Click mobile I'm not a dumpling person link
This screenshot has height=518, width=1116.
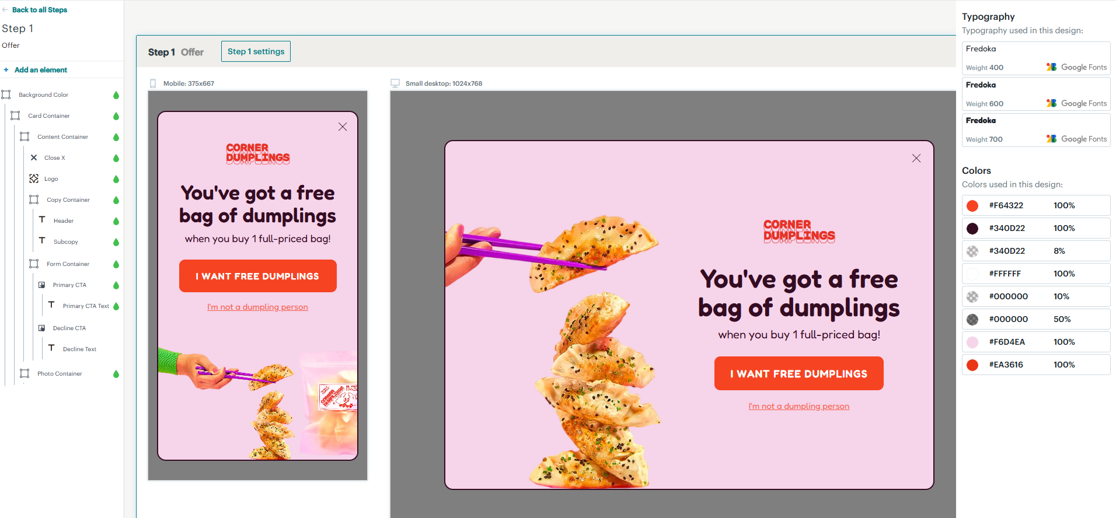coord(257,307)
